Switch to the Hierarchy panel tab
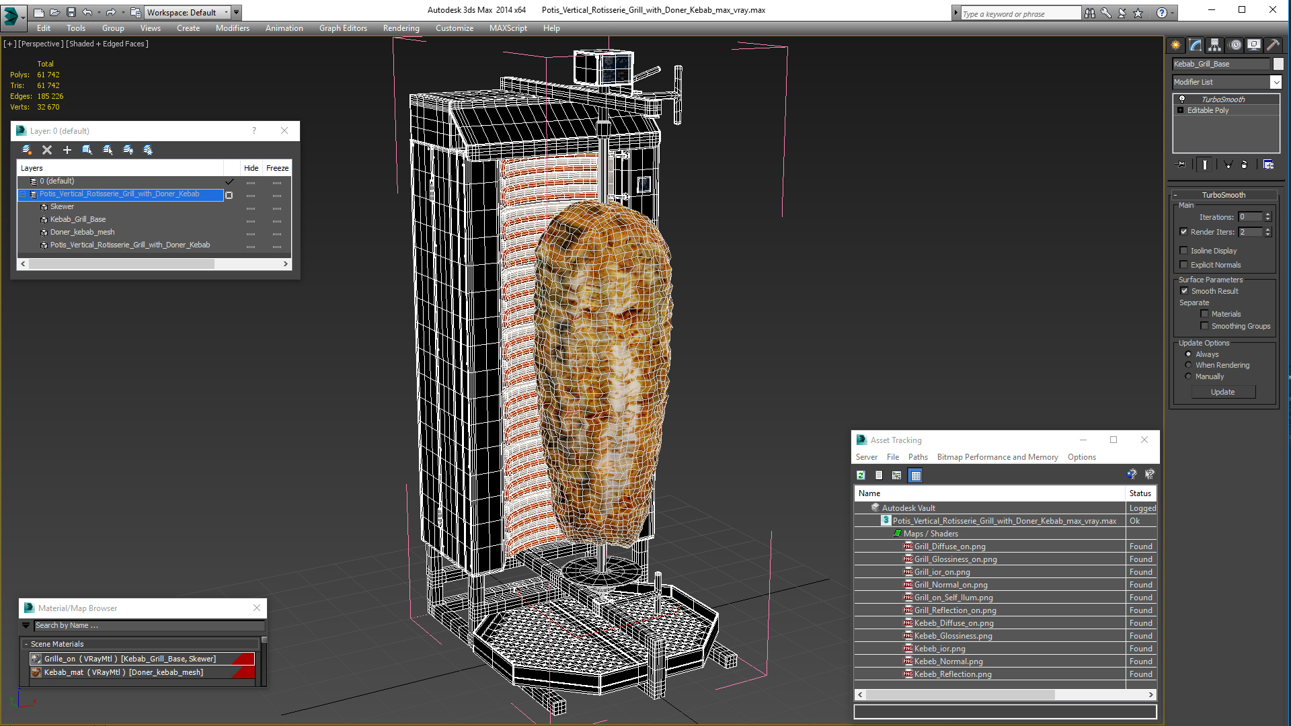Image resolution: width=1291 pixels, height=726 pixels. point(1214,45)
